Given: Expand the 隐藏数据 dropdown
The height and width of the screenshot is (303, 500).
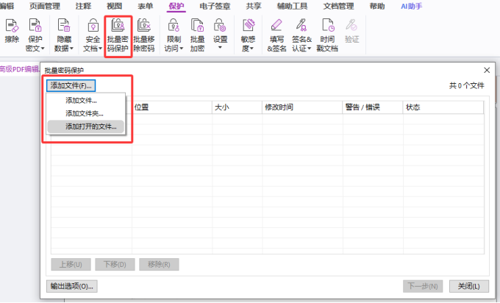Looking at the screenshot, I should [64, 35].
